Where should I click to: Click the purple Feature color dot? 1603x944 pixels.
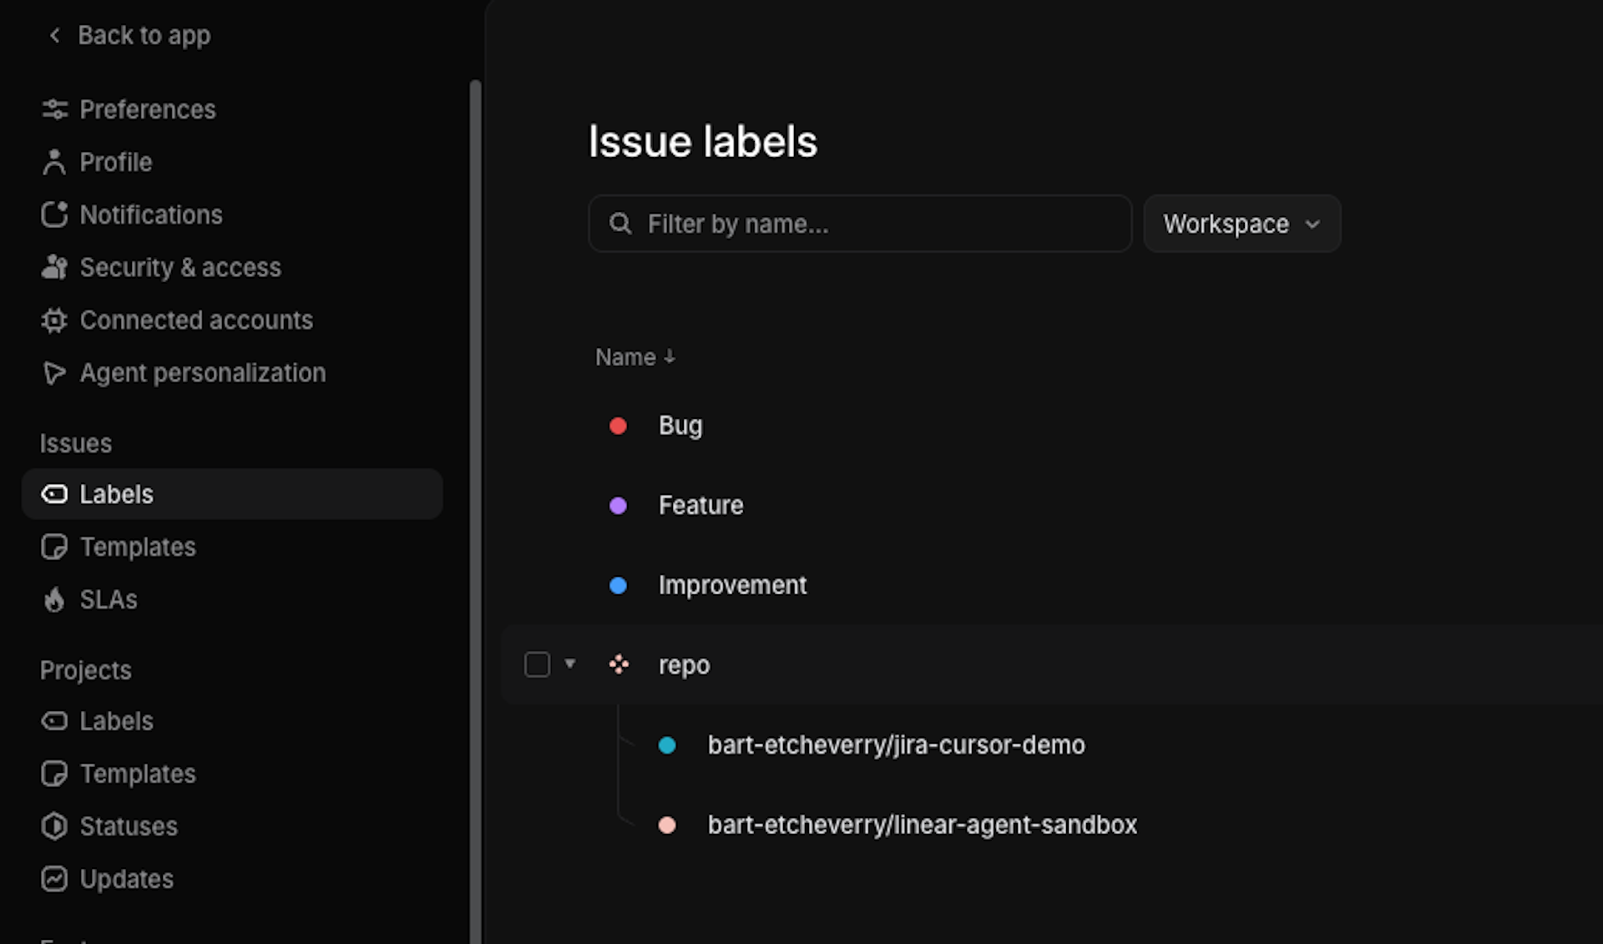(618, 506)
